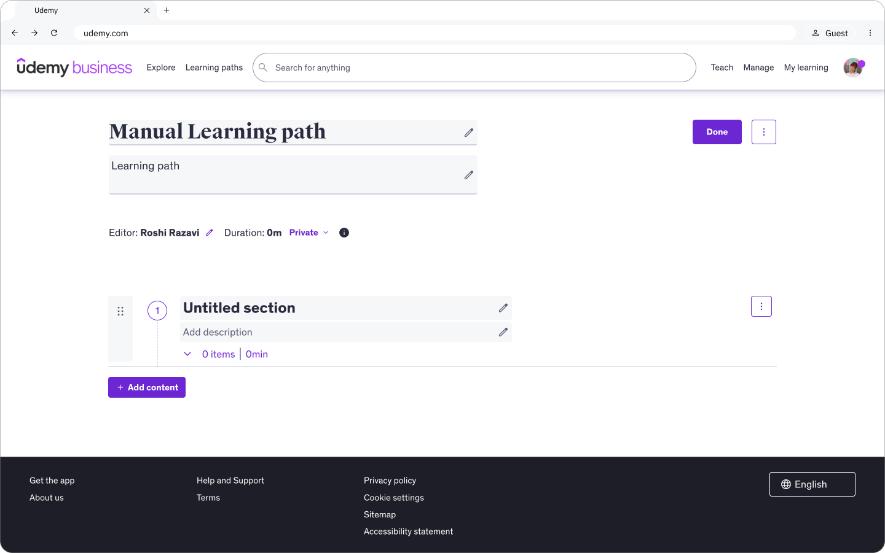Open the user profile avatar
Image resolution: width=885 pixels, height=553 pixels.
click(853, 68)
